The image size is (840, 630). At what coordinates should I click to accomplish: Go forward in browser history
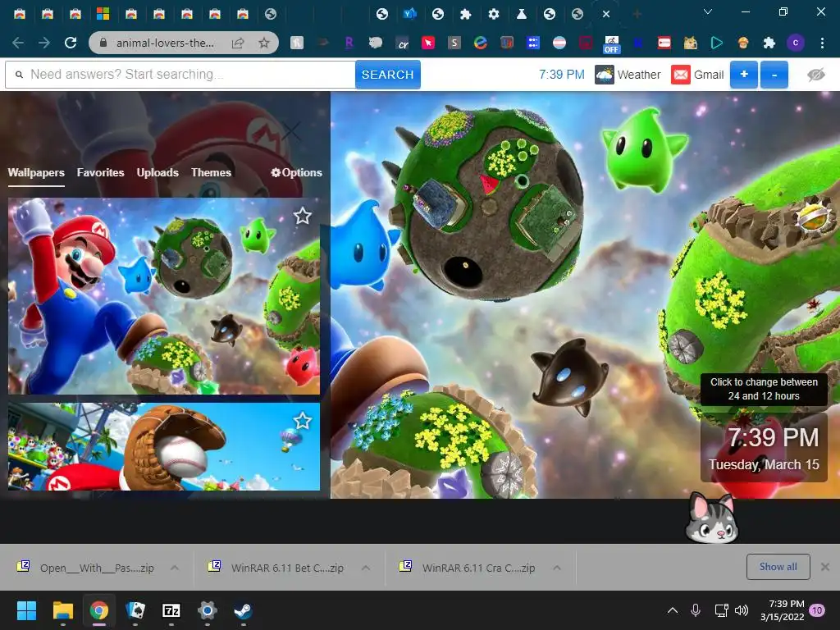[x=44, y=43]
